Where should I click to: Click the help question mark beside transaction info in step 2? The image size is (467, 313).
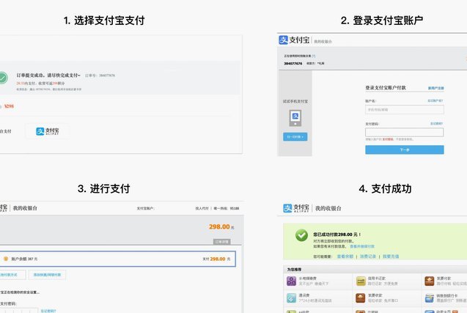(x=314, y=56)
